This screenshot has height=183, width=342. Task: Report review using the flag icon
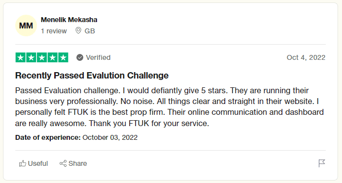(x=322, y=163)
